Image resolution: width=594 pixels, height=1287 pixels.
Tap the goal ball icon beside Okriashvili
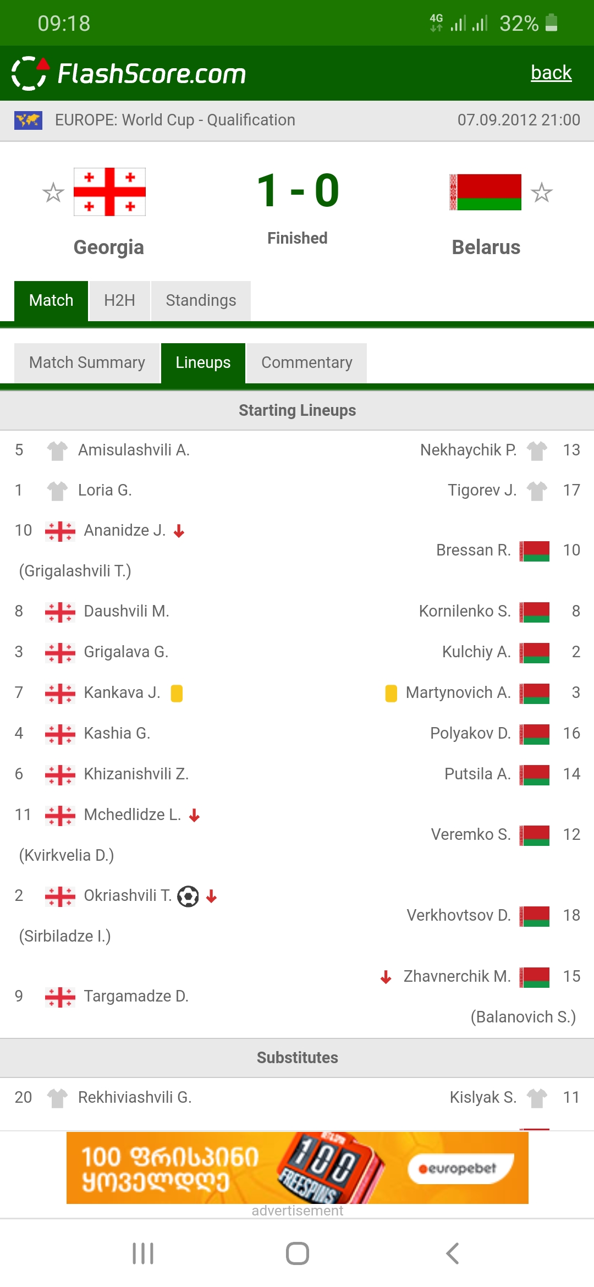point(188,896)
